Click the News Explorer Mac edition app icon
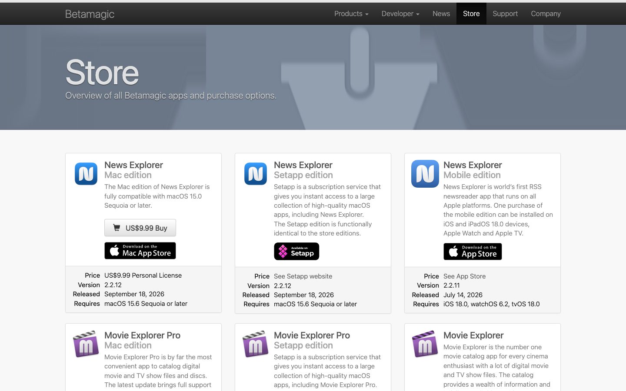Image resolution: width=626 pixels, height=391 pixels. pos(86,174)
